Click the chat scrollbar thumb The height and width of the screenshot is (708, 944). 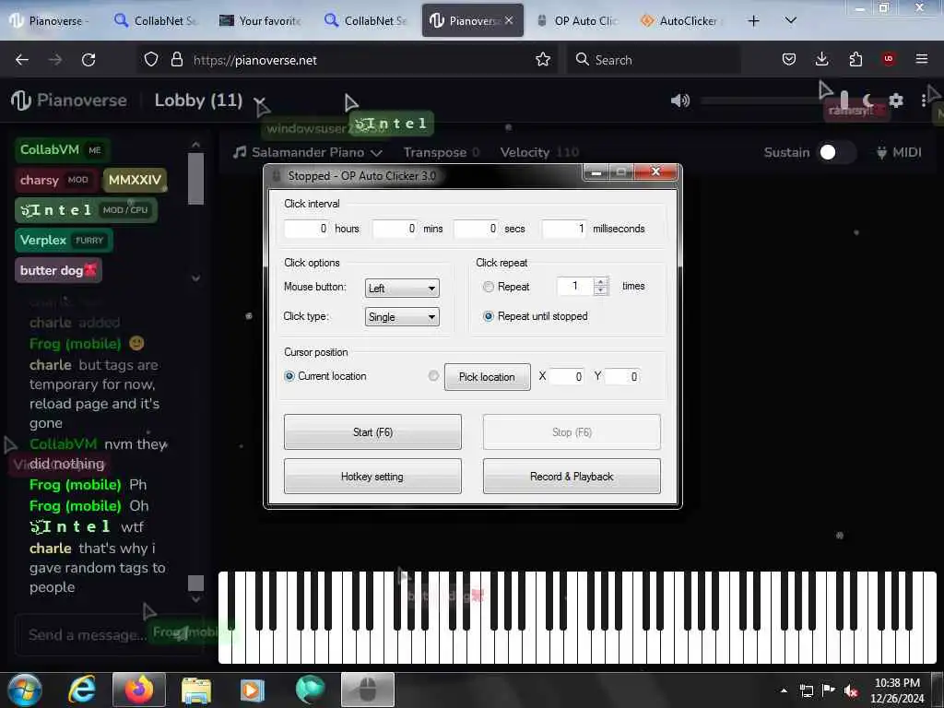195,583
